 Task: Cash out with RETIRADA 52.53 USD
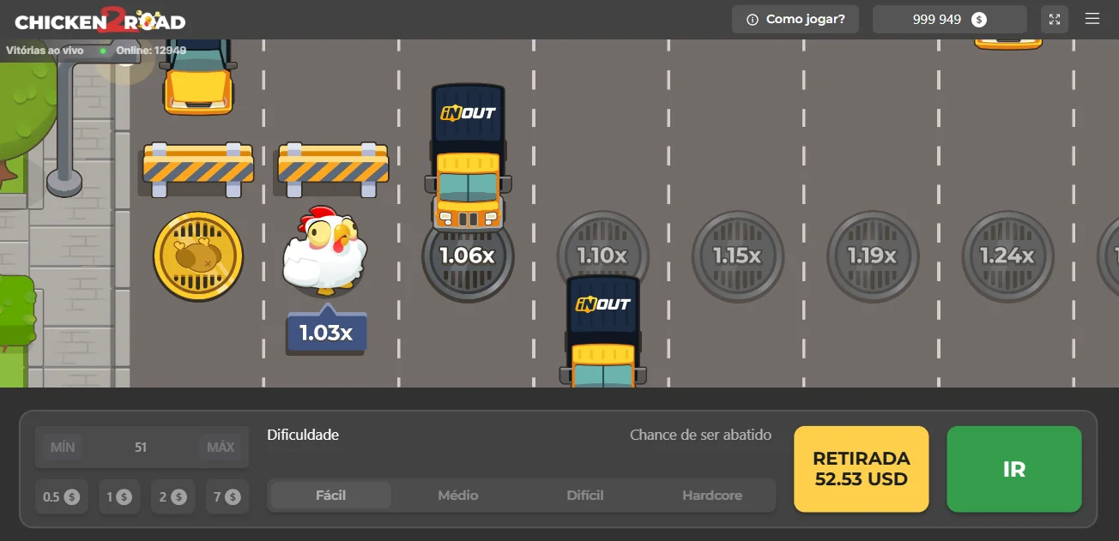click(x=862, y=469)
